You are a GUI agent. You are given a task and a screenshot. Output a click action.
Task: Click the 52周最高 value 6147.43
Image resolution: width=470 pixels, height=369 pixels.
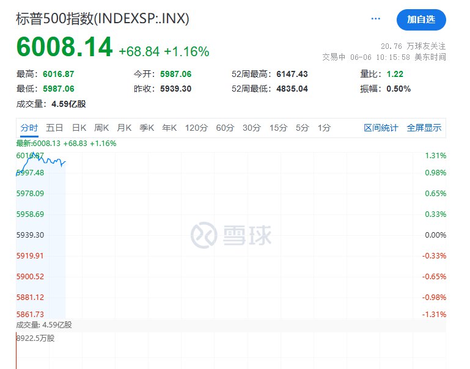(x=292, y=74)
